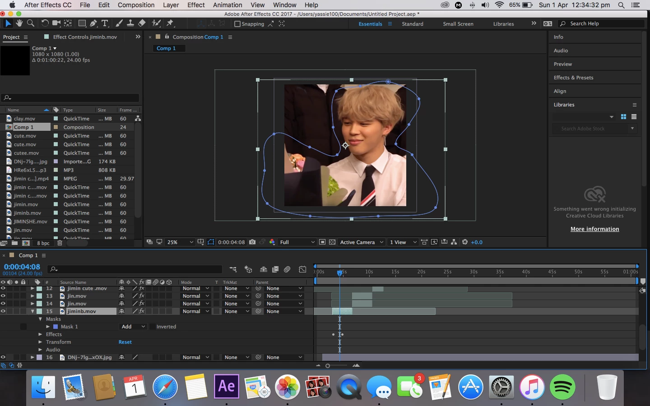This screenshot has width=650, height=406.
Task: Click the trash icon in Project panel
Action: coord(60,243)
